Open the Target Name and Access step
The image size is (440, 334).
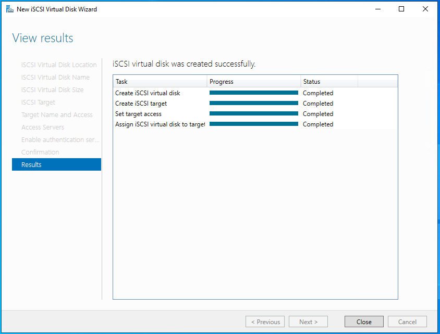tap(57, 115)
